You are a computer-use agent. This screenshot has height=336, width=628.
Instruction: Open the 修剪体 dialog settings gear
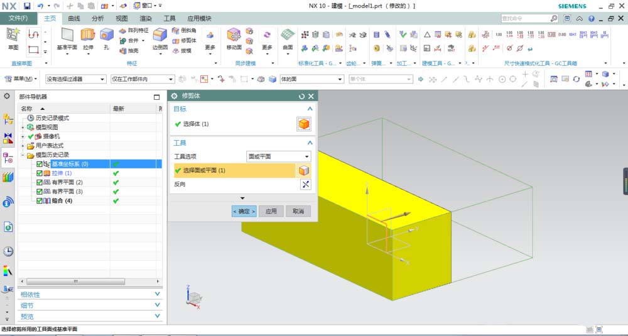(174, 96)
